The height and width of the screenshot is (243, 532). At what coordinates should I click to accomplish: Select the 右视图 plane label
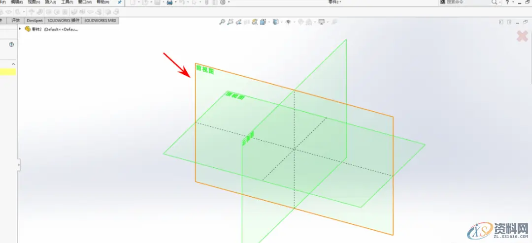pos(248,139)
